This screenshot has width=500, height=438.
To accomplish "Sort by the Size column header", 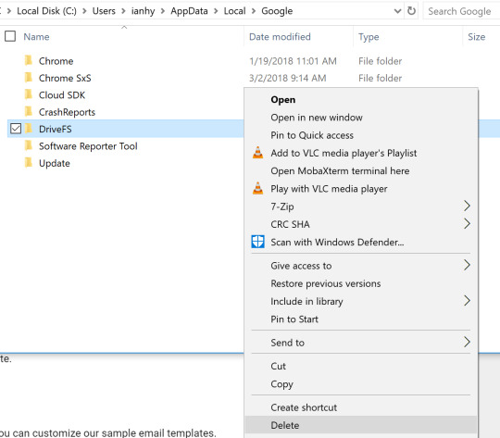I will (477, 37).
